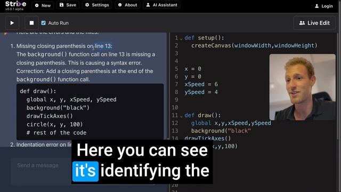The width and height of the screenshot is (341, 192).
Task: Click the editor vertical scrollbar
Action: coord(338,87)
